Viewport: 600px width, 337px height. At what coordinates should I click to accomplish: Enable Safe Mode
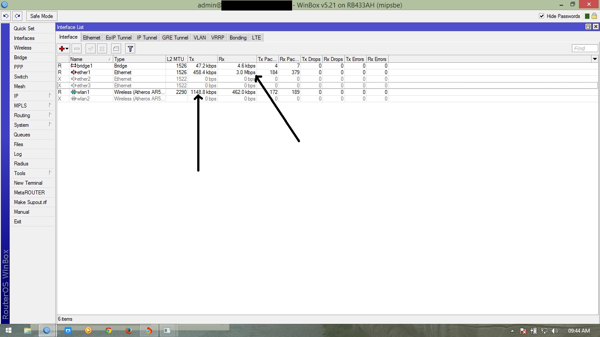click(x=41, y=16)
